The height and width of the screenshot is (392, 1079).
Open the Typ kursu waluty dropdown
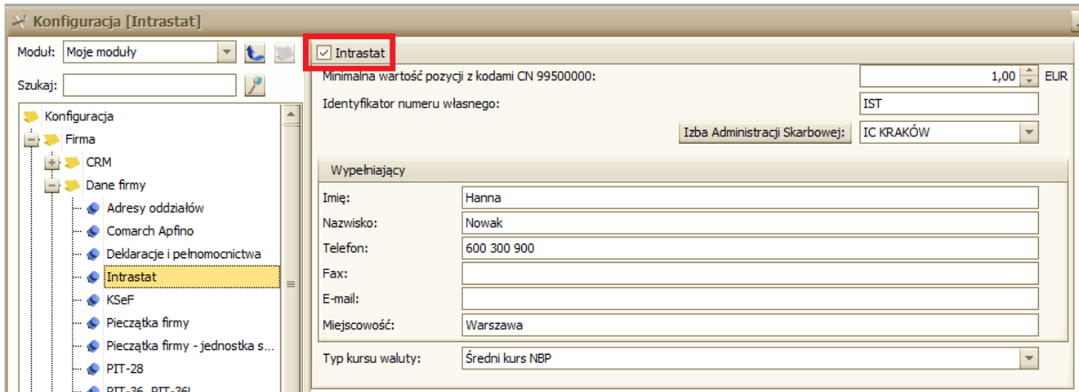point(1029,358)
